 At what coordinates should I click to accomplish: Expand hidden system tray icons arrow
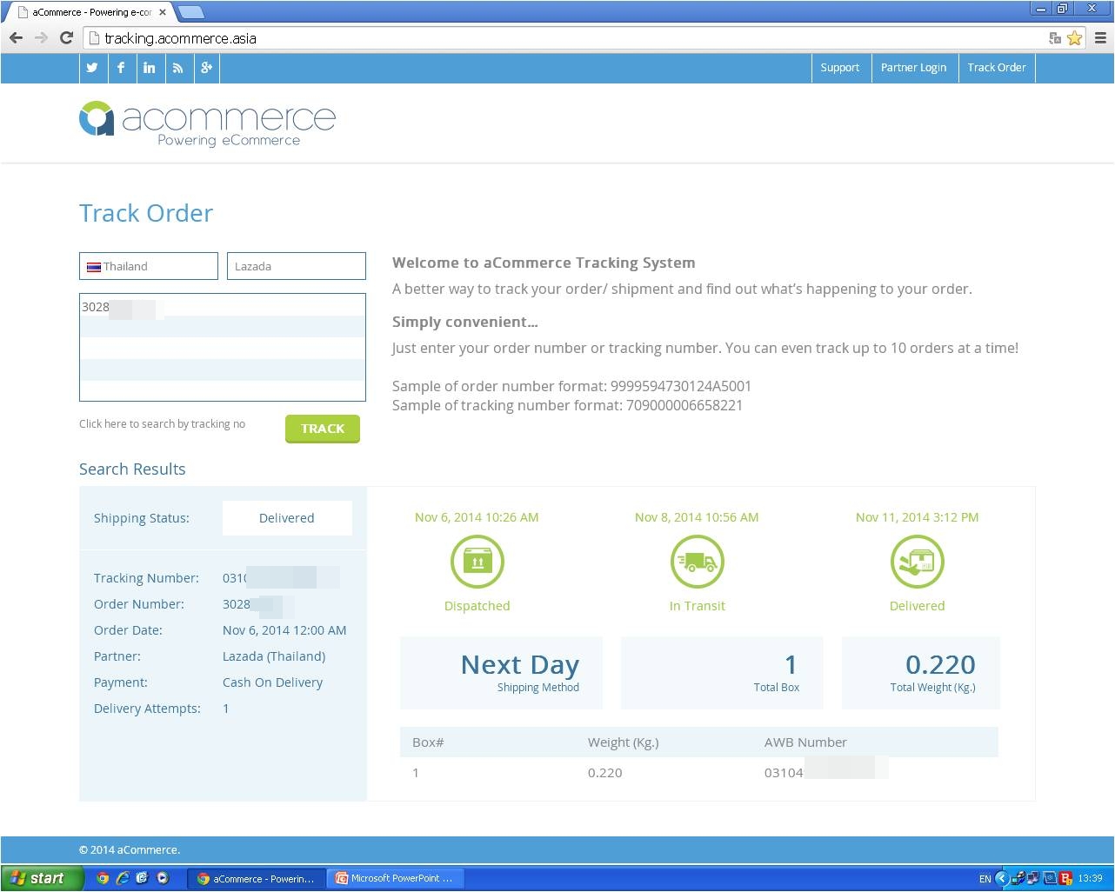tap(1001, 878)
